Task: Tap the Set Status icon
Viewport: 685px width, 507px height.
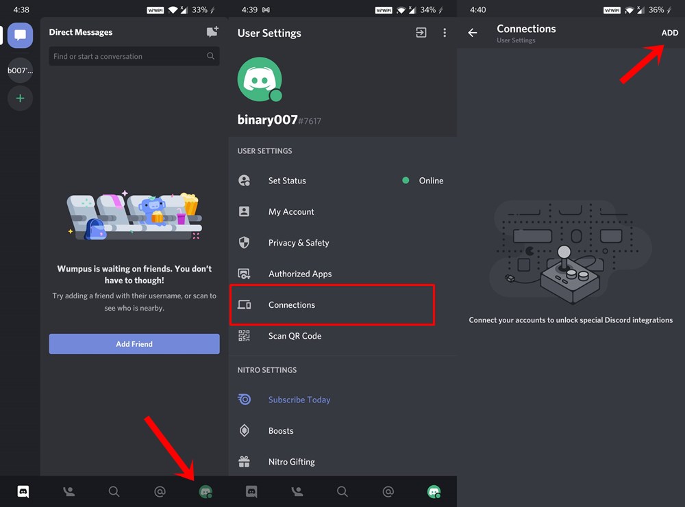Action: (x=245, y=181)
